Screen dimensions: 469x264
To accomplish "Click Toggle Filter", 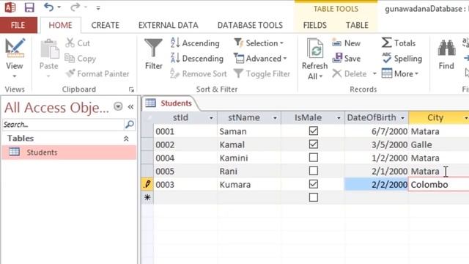I will (262, 73).
